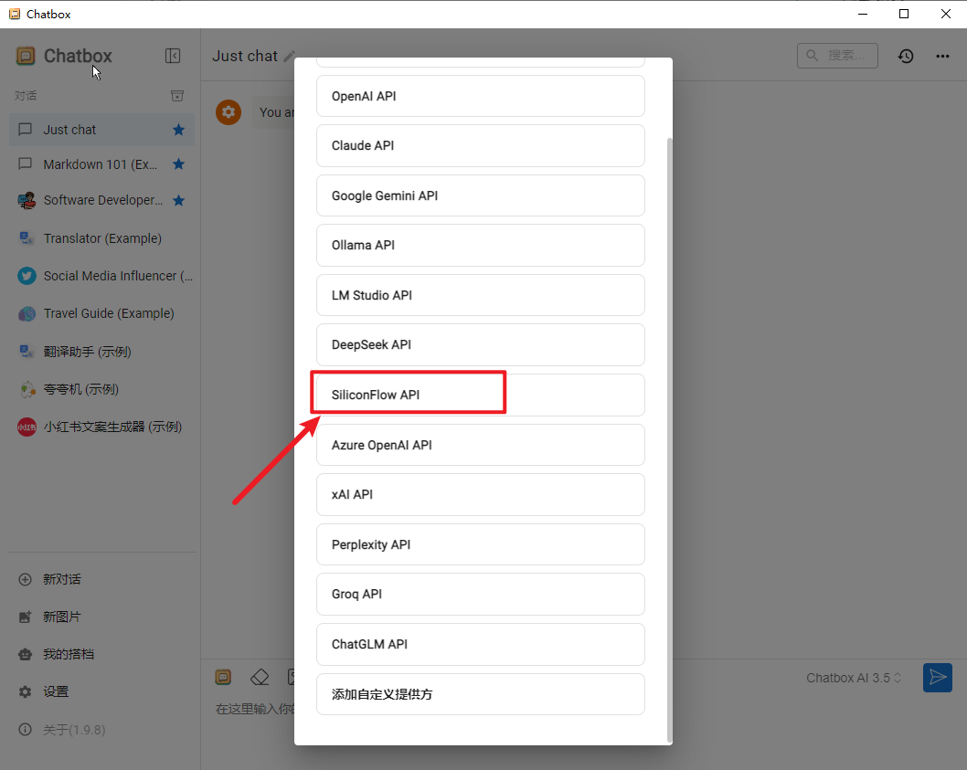Click the 搜索 search field
967x770 pixels.
pyautogui.click(x=837, y=56)
